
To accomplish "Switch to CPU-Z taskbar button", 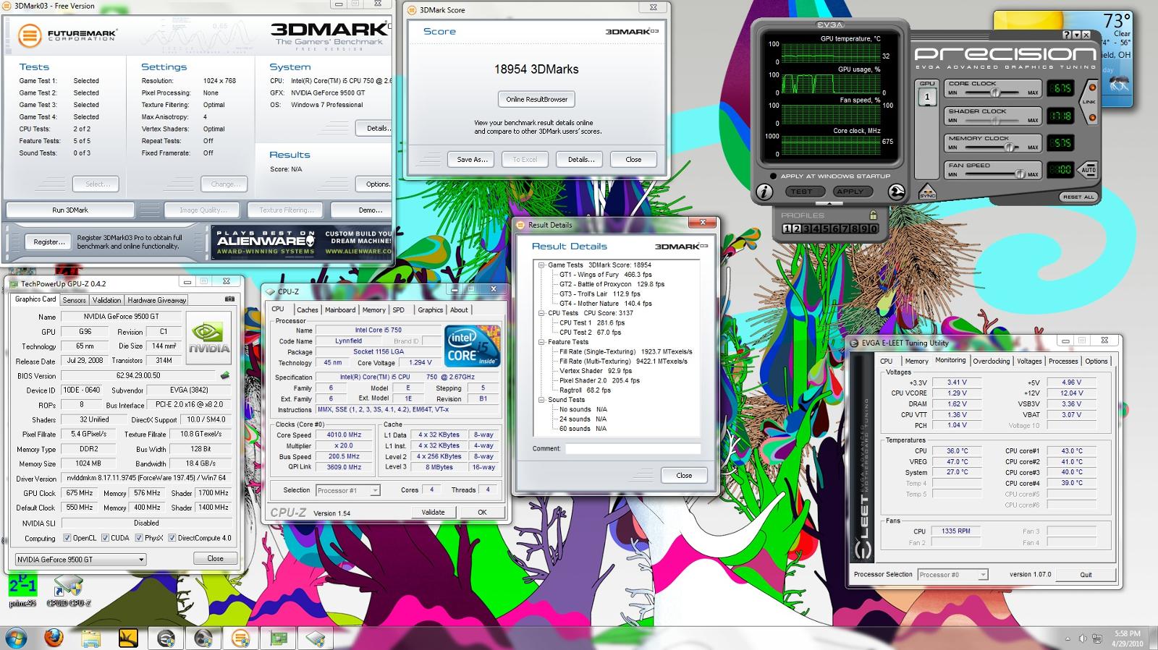I will point(316,638).
